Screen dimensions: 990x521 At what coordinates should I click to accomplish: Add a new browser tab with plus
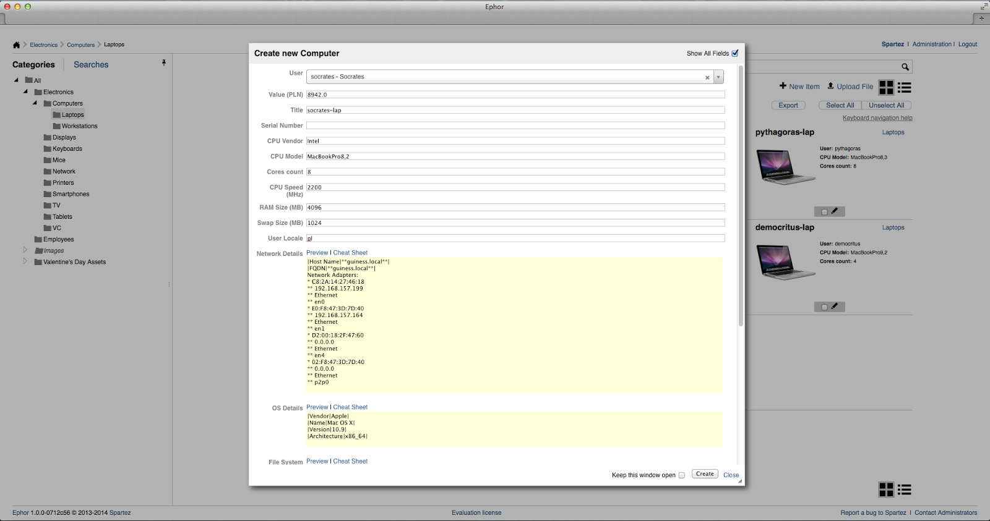pyautogui.click(x=981, y=18)
